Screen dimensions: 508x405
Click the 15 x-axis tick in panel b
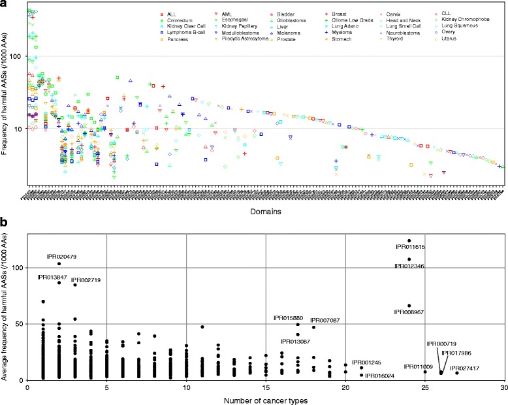click(266, 387)
